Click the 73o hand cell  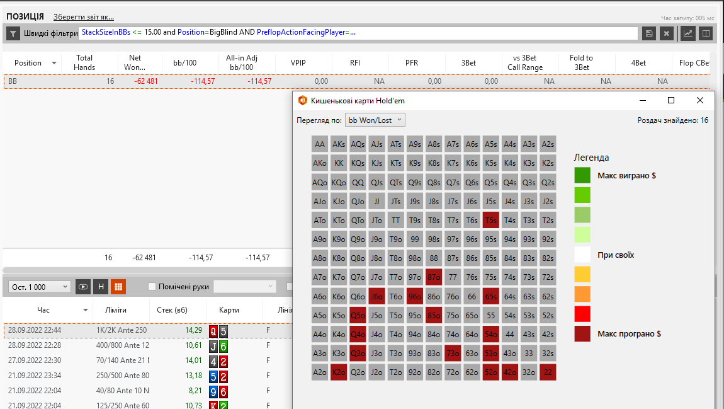pos(453,353)
